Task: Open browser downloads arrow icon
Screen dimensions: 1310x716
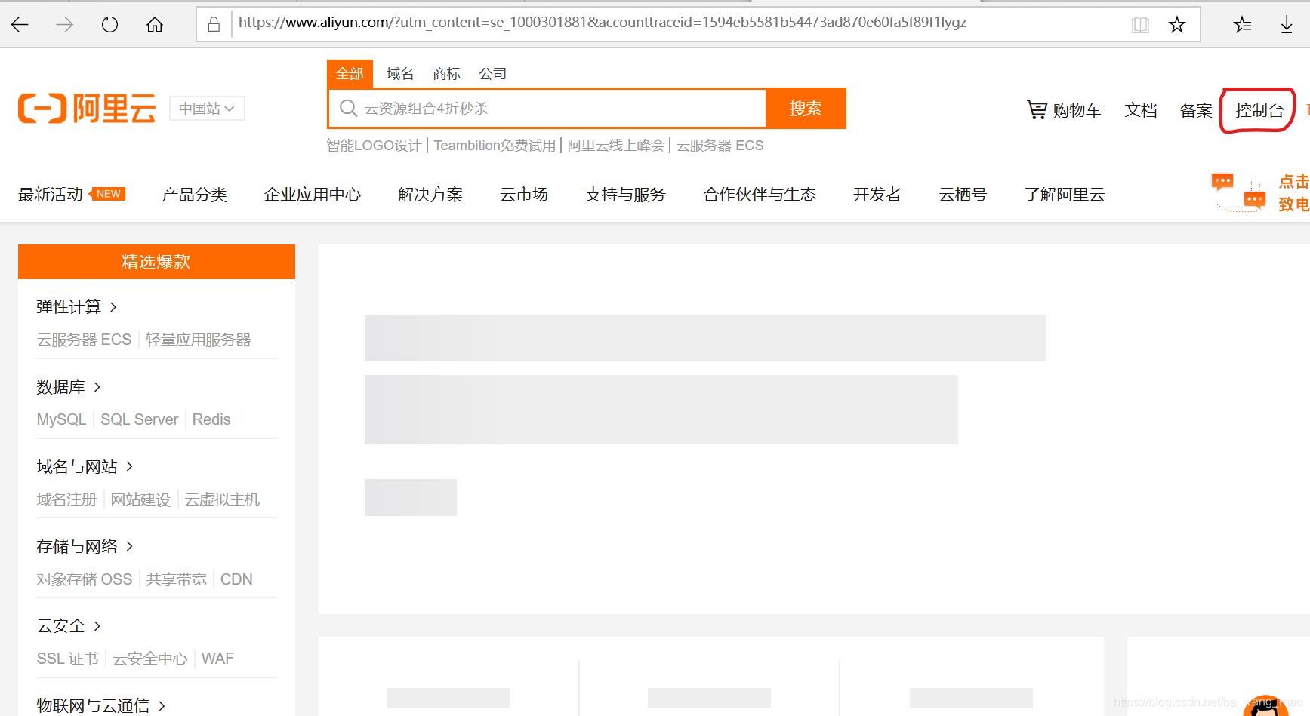Action: [1287, 25]
